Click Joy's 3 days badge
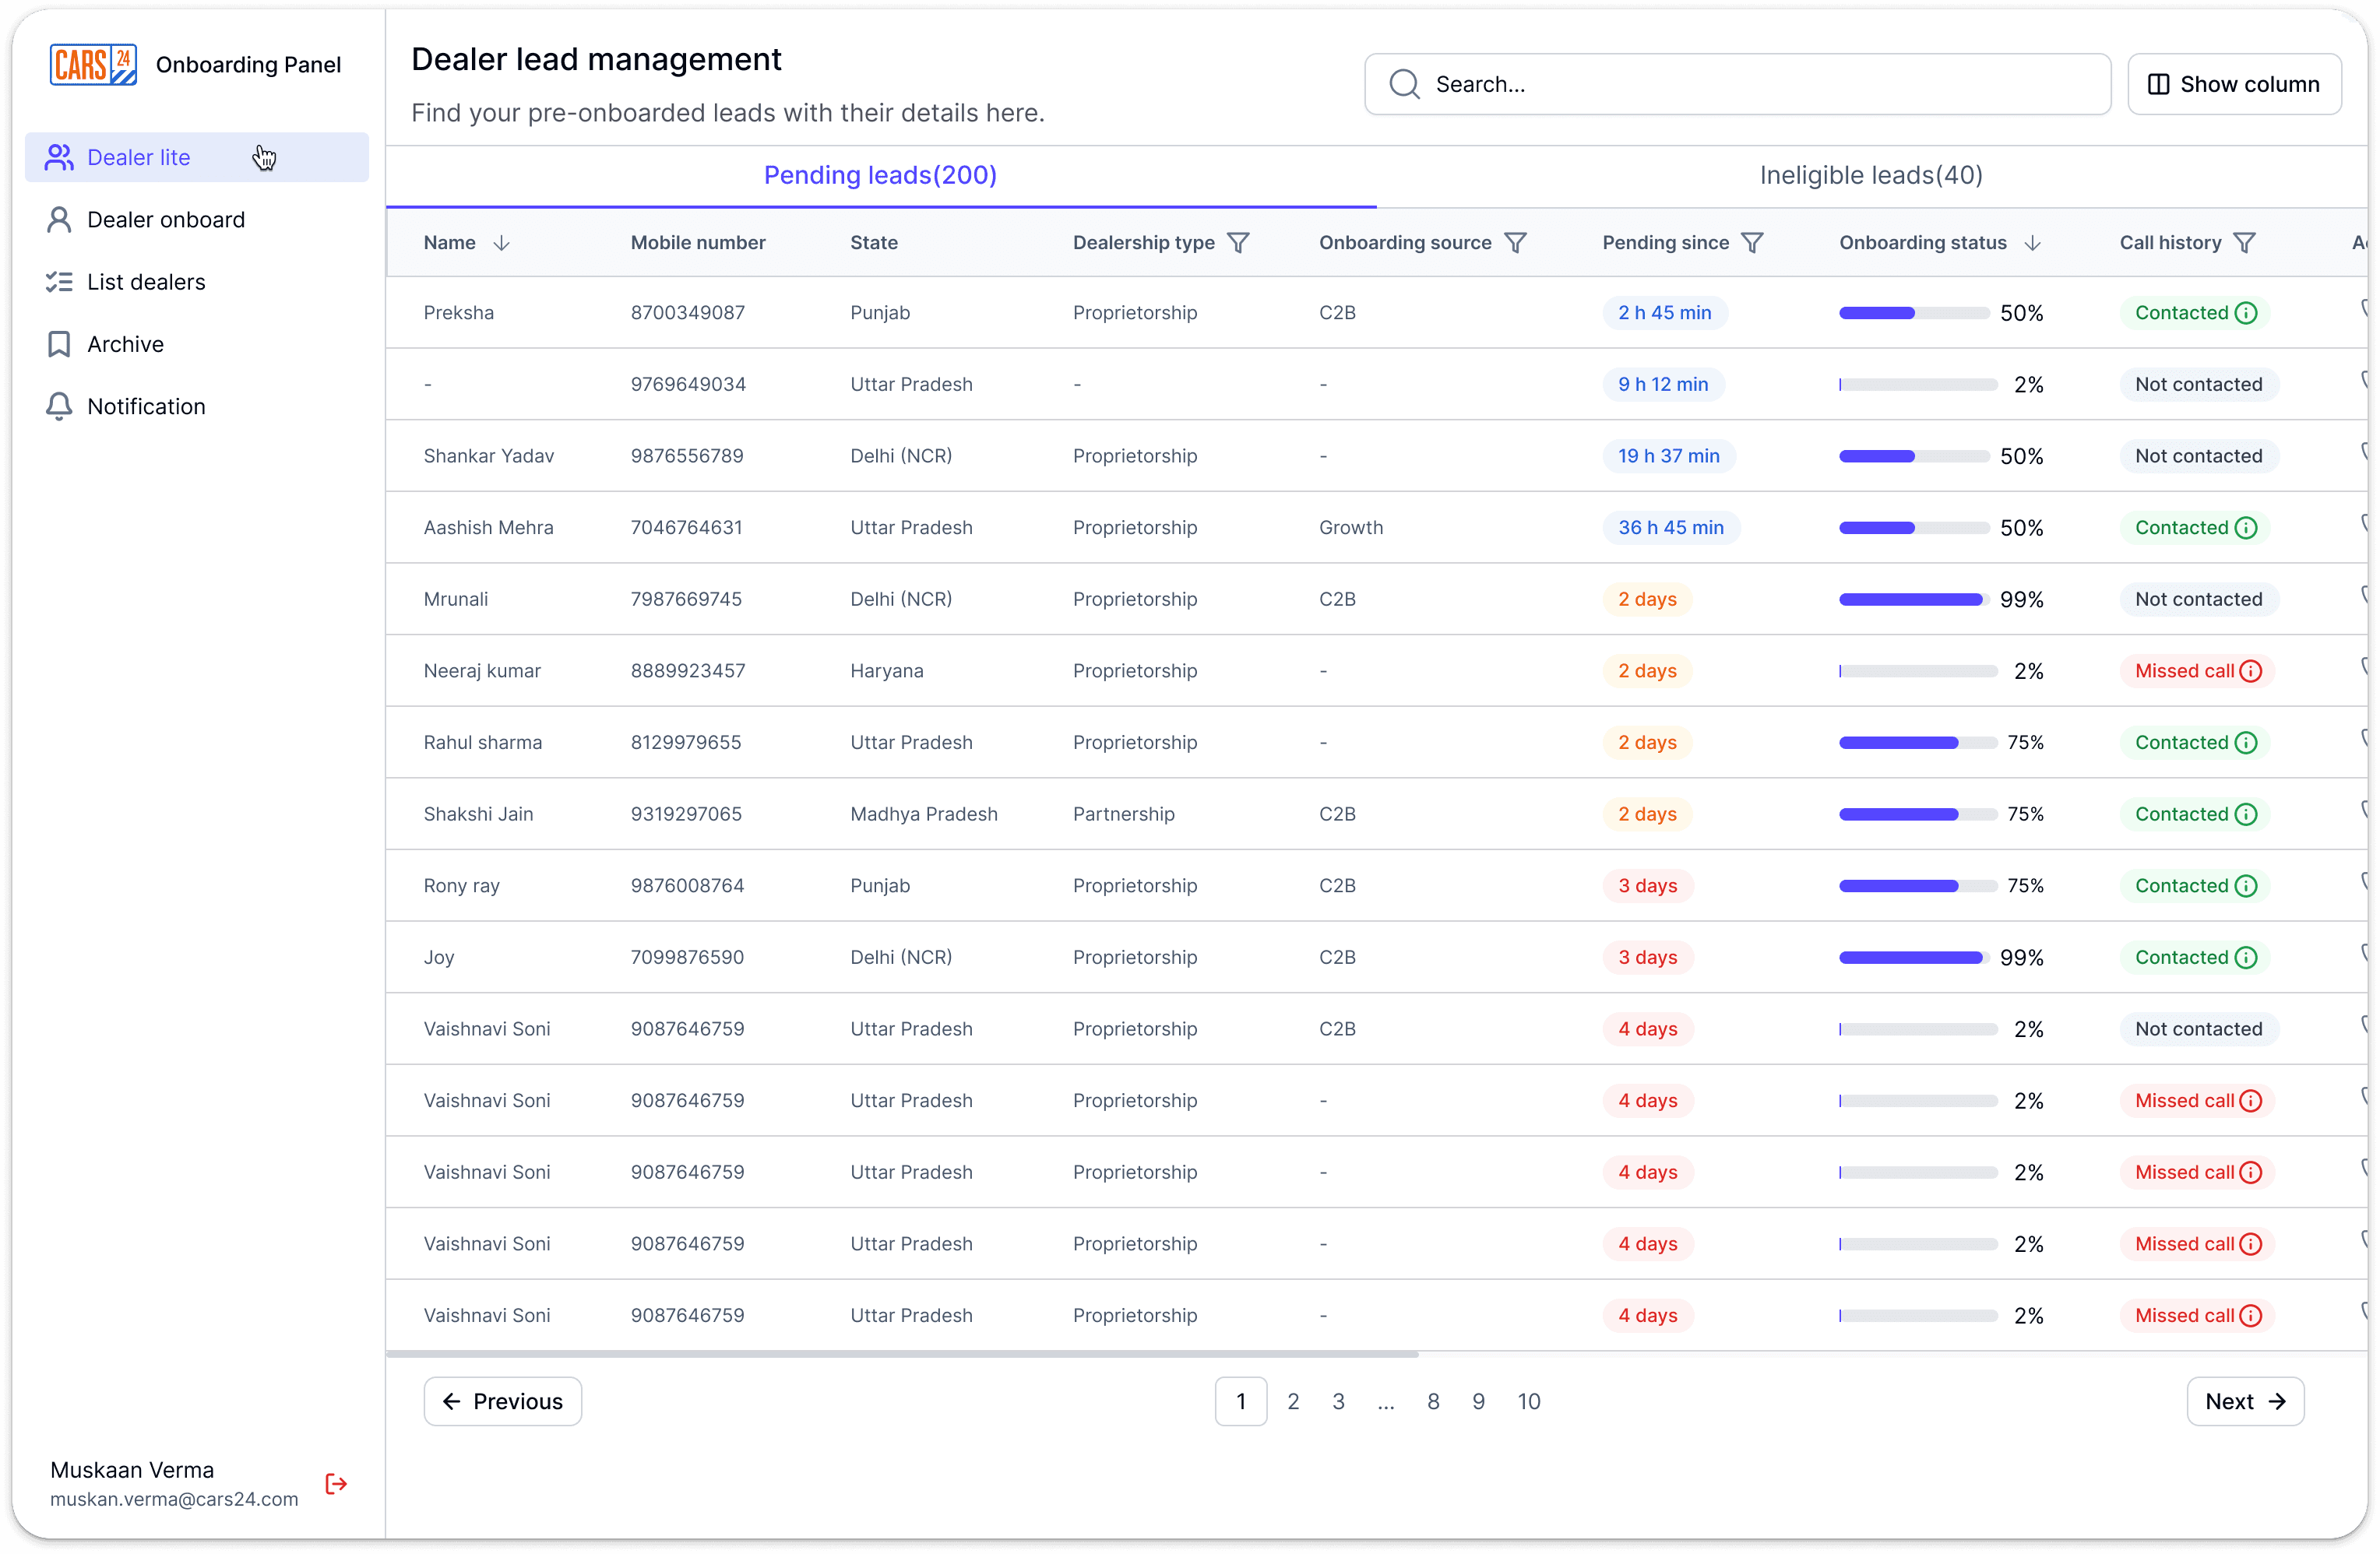Image resolution: width=2380 pixels, height=1554 pixels. (x=1648, y=958)
